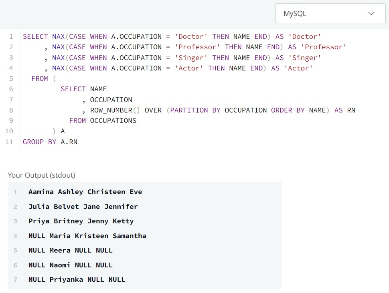Click editor gutter line number 5
The height and width of the screenshot is (293, 389).
pos(11,79)
